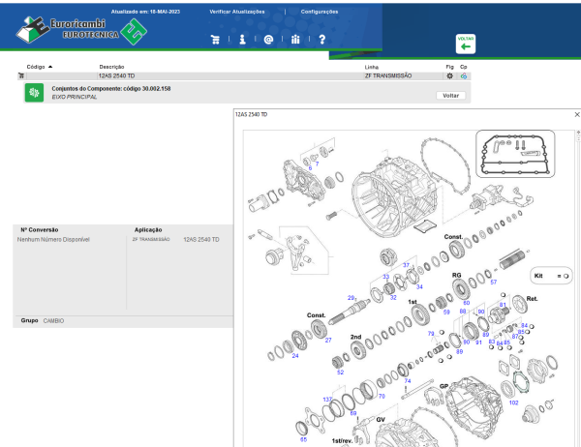The width and height of the screenshot is (581, 447).
Task: Click part number 24 in diagram
Action: tap(295, 355)
